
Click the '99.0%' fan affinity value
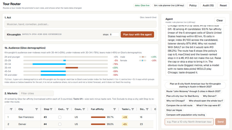pyautogui.click(x=110, y=124)
